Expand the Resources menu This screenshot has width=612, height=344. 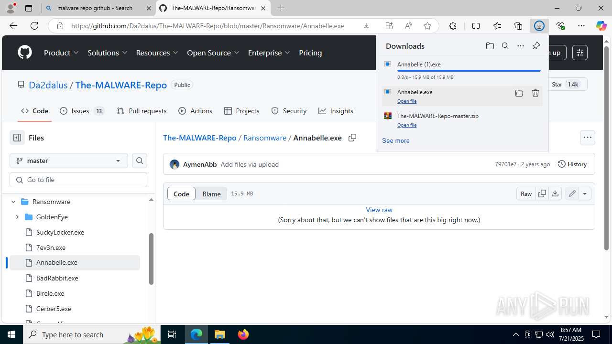tap(157, 53)
